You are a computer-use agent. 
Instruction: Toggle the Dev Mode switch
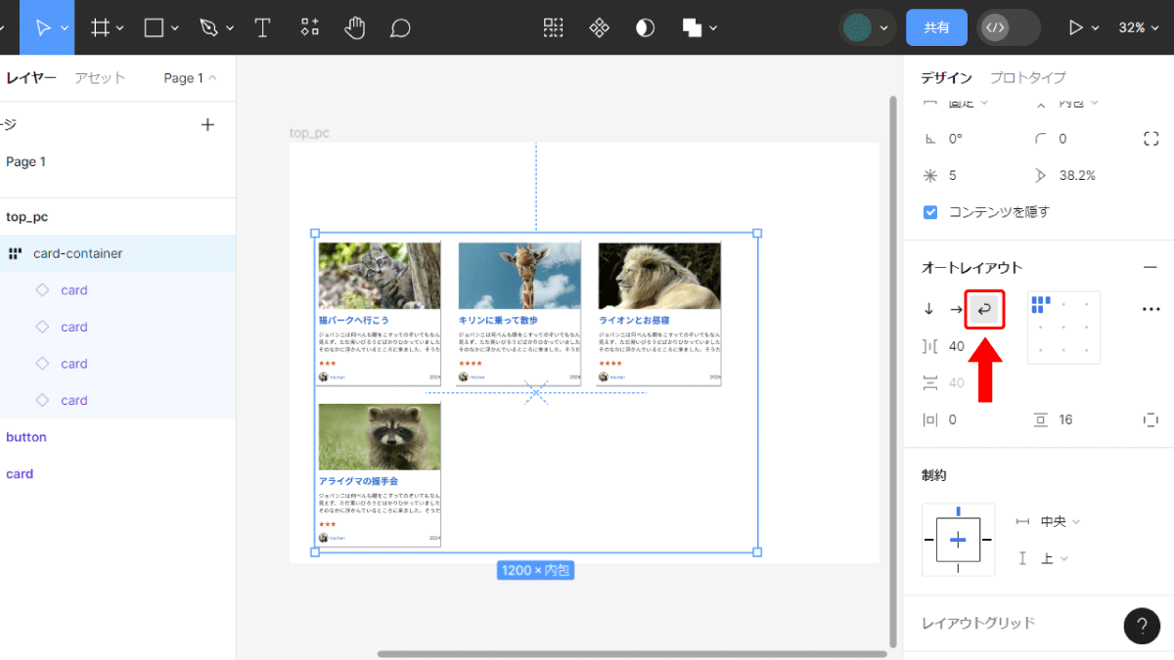(1008, 27)
